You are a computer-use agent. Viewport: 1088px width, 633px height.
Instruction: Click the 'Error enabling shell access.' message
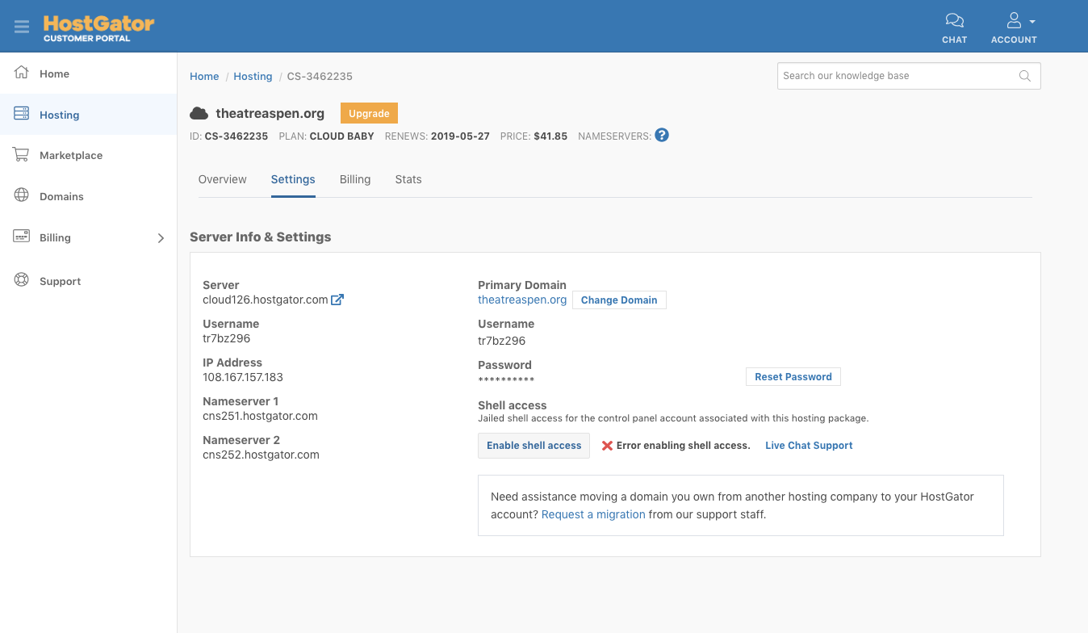tap(683, 446)
